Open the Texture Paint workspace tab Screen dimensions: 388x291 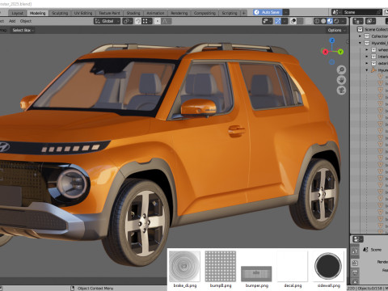click(109, 13)
